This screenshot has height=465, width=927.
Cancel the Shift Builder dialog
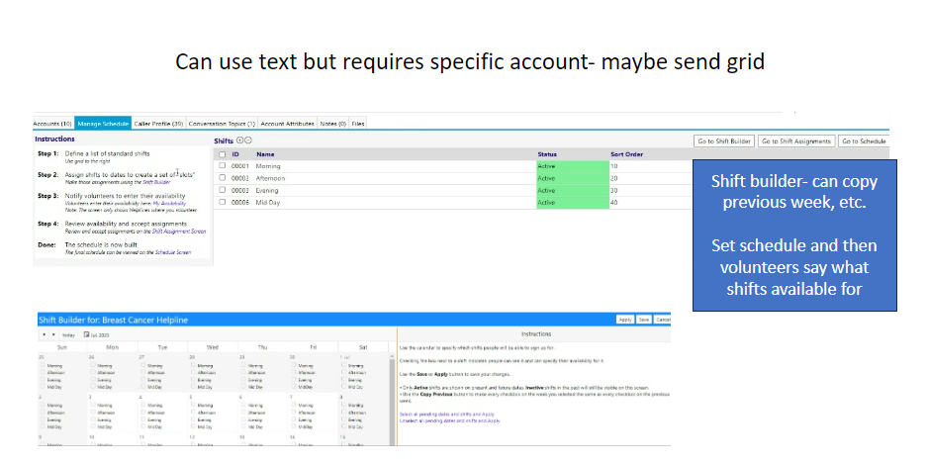(x=663, y=320)
